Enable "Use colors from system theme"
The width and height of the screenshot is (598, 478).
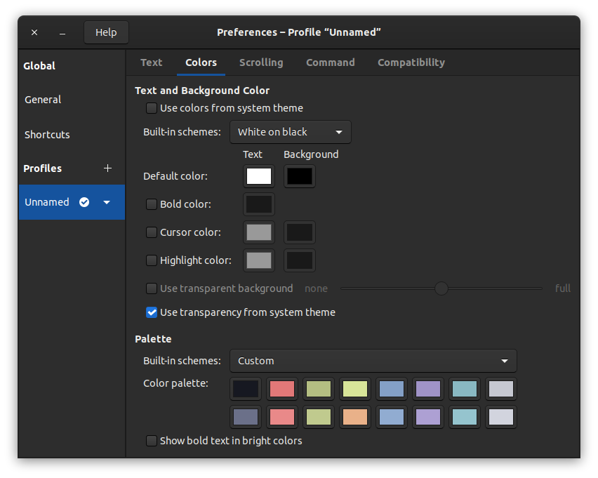(152, 108)
